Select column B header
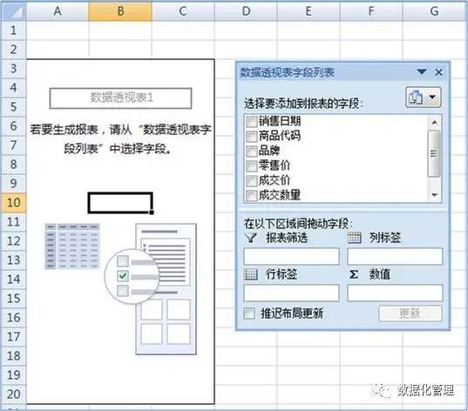Viewport: 468px width, 411px height. pos(120,11)
